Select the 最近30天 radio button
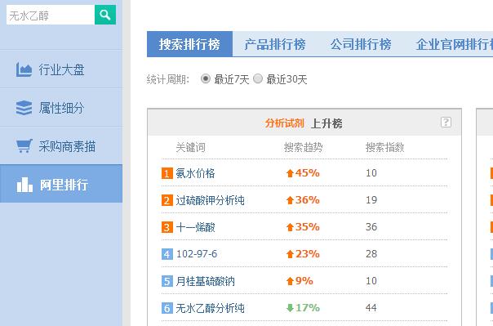 (258, 78)
